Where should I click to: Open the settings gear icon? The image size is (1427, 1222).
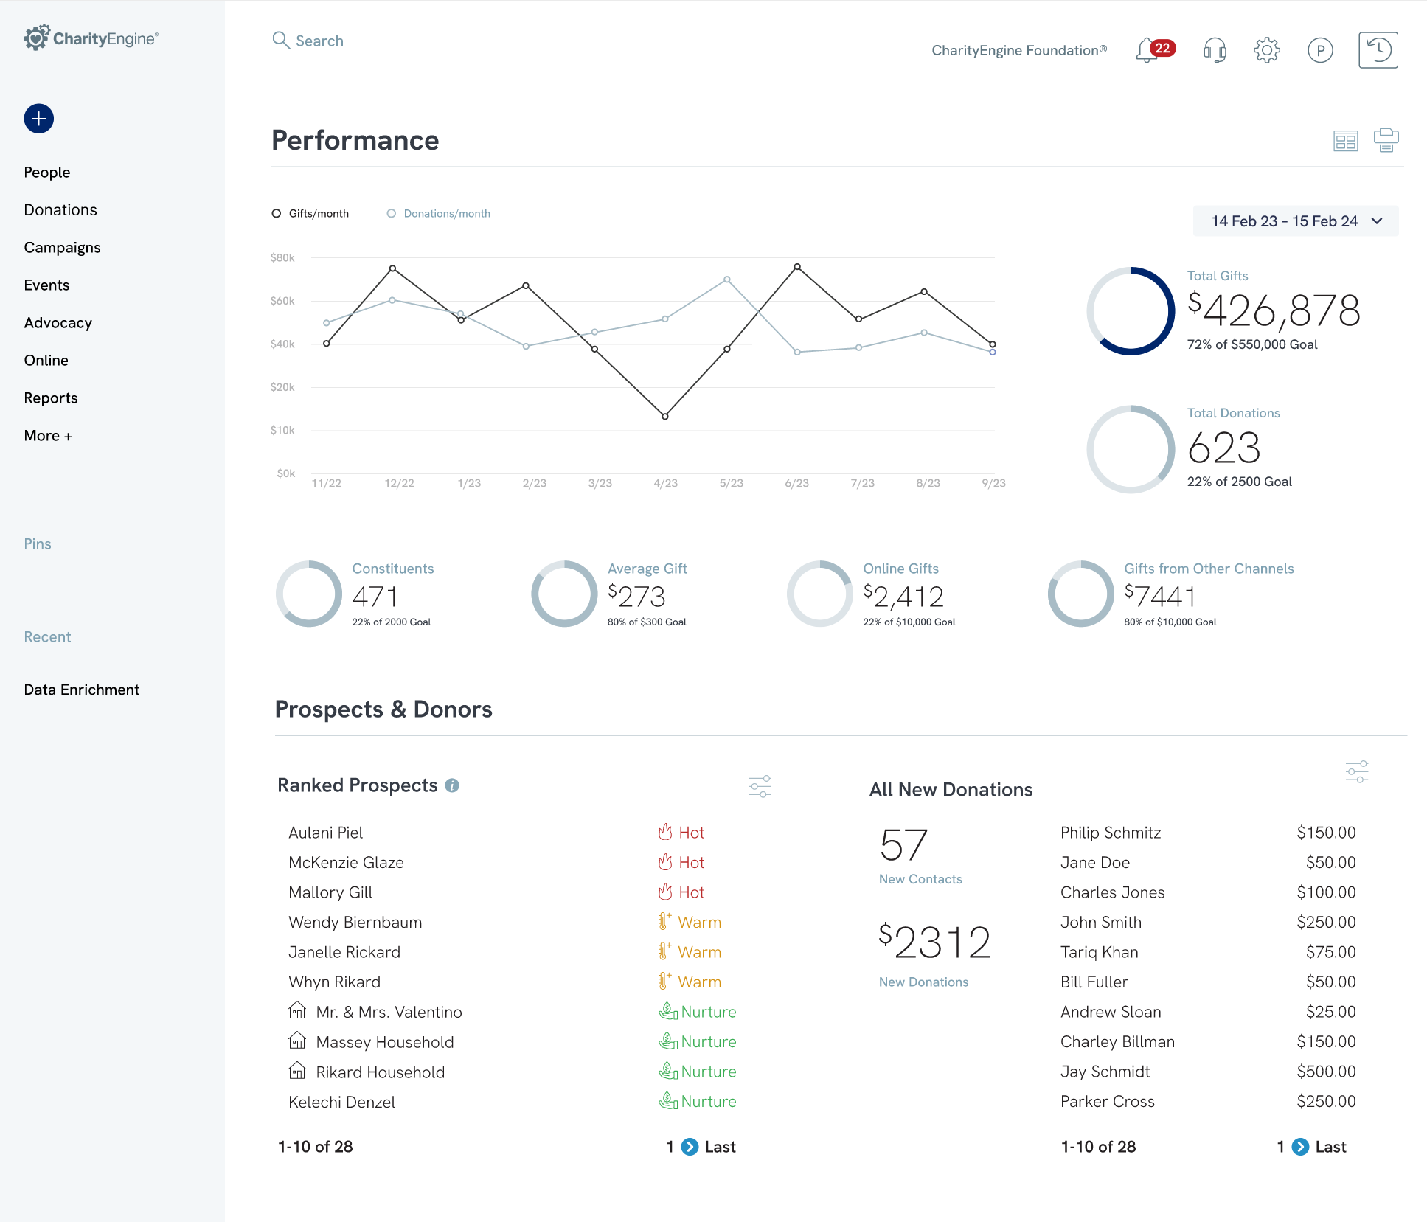1266,50
